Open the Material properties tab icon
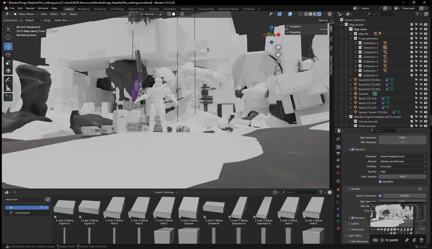This screenshot has width=432, height=249. [x=338, y=228]
